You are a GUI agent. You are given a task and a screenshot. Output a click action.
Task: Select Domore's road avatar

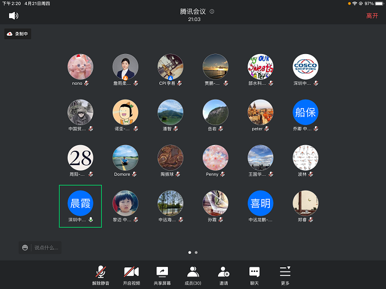(126, 158)
